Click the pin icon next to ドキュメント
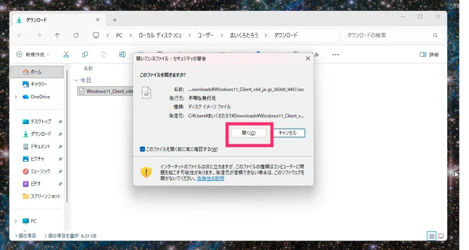 click(x=60, y=146)
